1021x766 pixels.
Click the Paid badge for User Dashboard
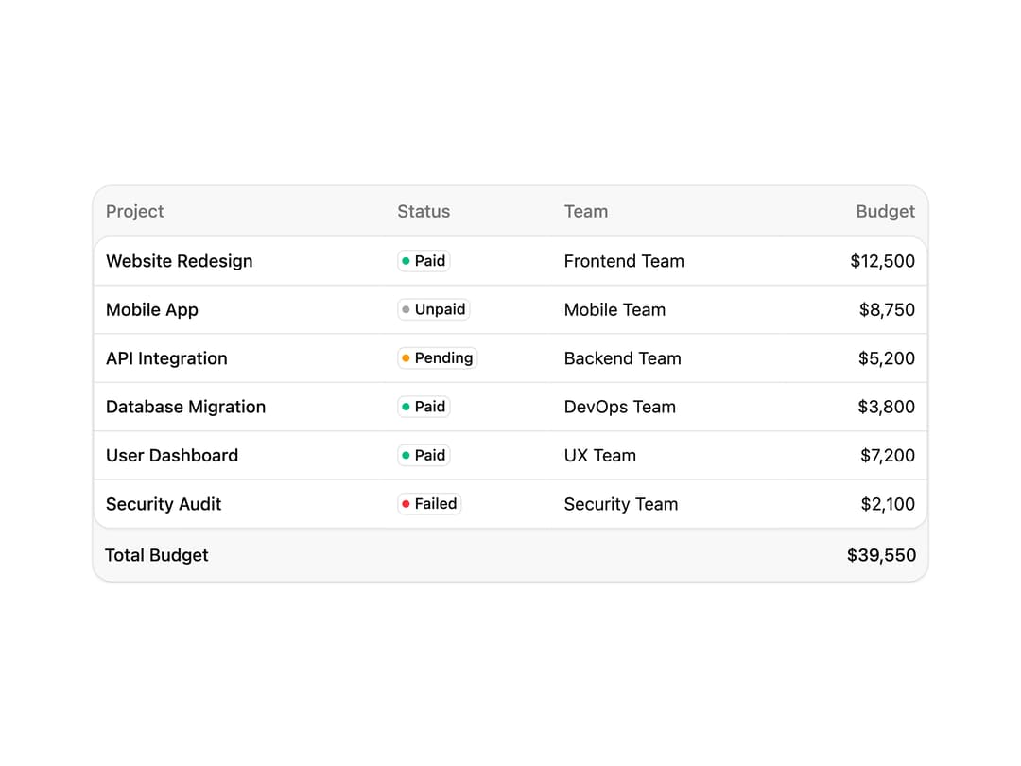(x=424, y=455)
